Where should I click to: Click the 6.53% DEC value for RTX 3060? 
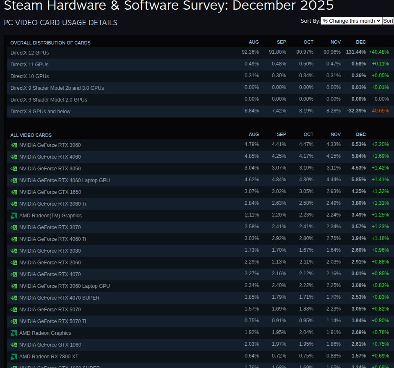tap(359, 144)
